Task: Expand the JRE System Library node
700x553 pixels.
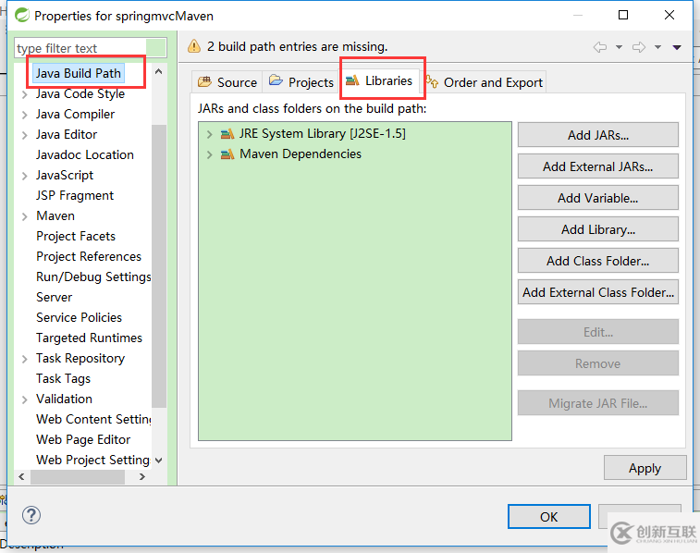Action: coord(209,134)
